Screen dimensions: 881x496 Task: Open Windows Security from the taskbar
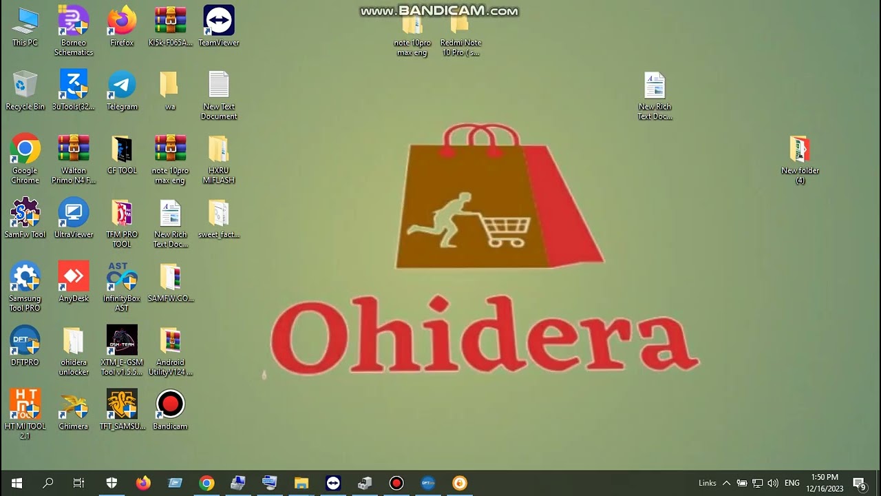[x=112, y=483]
